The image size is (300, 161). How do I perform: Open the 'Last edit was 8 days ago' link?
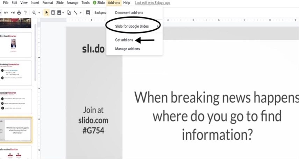(152, 3)
